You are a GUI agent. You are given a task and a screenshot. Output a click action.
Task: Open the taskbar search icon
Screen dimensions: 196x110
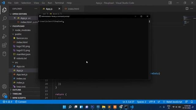pyautogui.click(x=70, y=107)
